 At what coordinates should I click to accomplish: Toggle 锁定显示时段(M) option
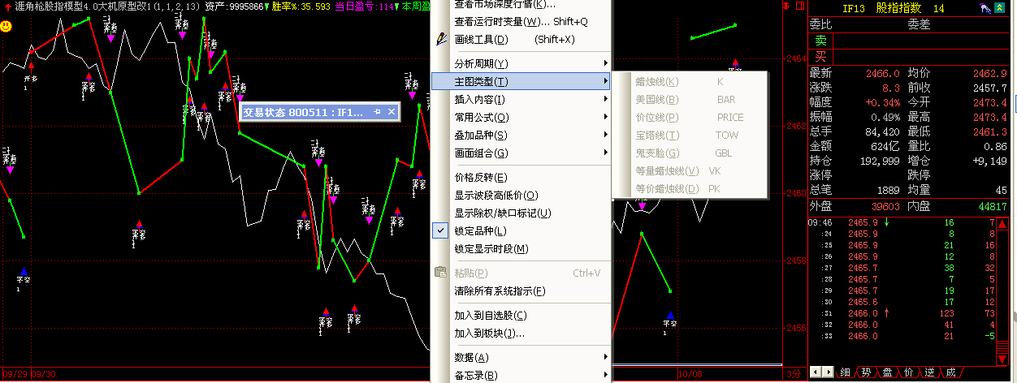(521, 249)
